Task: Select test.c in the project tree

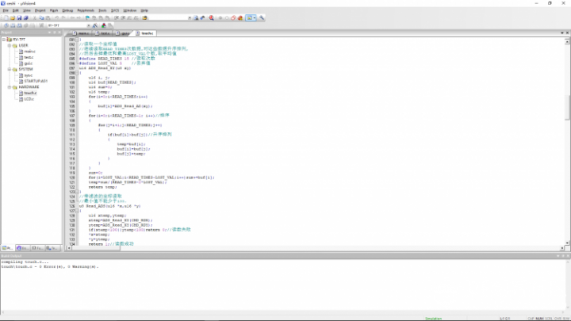Action: [x=29, y=58]
